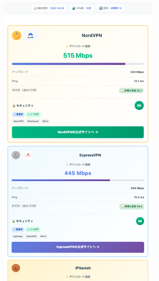This screenshot has height=281, width=159.
Task: Click the 445 Mbps speed value
Action: 78,173
